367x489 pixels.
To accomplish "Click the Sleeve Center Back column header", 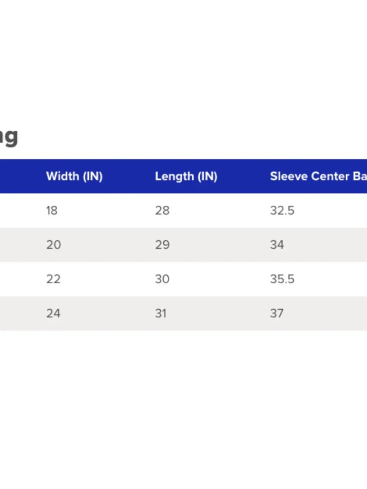I will pyautogui.click(x=318, y=176).
